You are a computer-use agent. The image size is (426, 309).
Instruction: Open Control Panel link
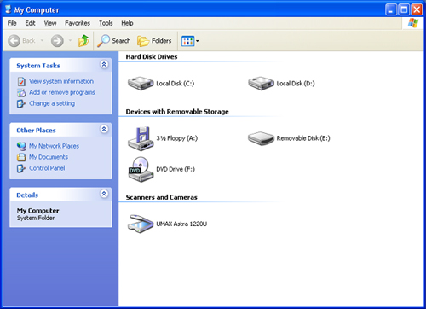coord(47,168)
